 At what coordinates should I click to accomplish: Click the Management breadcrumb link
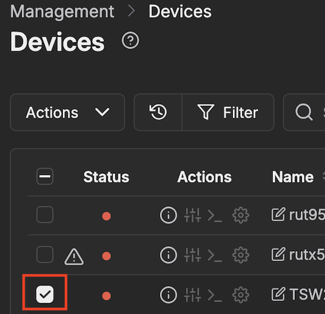click(62, 11)
